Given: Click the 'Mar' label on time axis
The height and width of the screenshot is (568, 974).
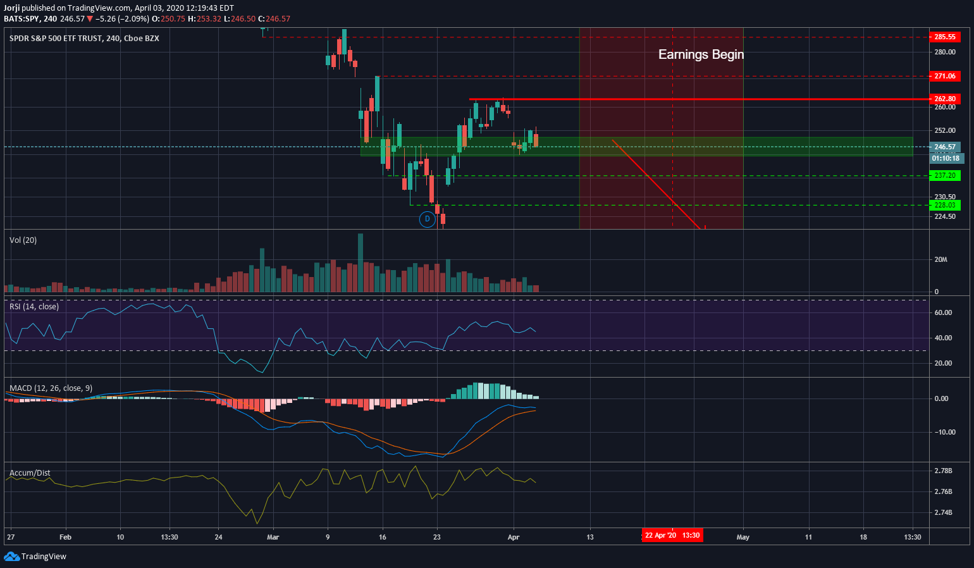Looking at the screenshot, I should coord(273,537).
